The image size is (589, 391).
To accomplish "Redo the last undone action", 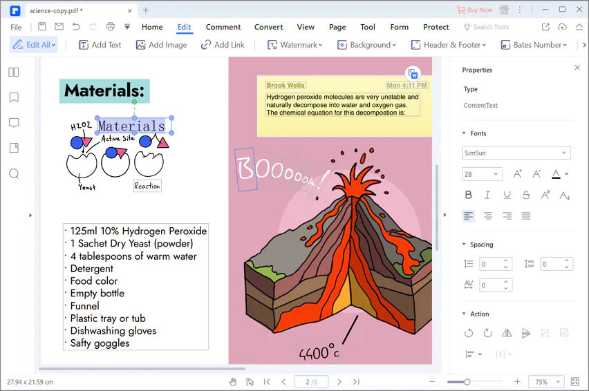I will (93, 27).
